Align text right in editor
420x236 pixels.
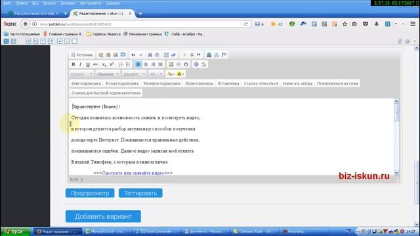tap(153, 64)
